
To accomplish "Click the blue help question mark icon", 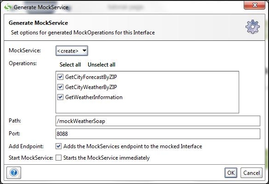I will 14,173.
